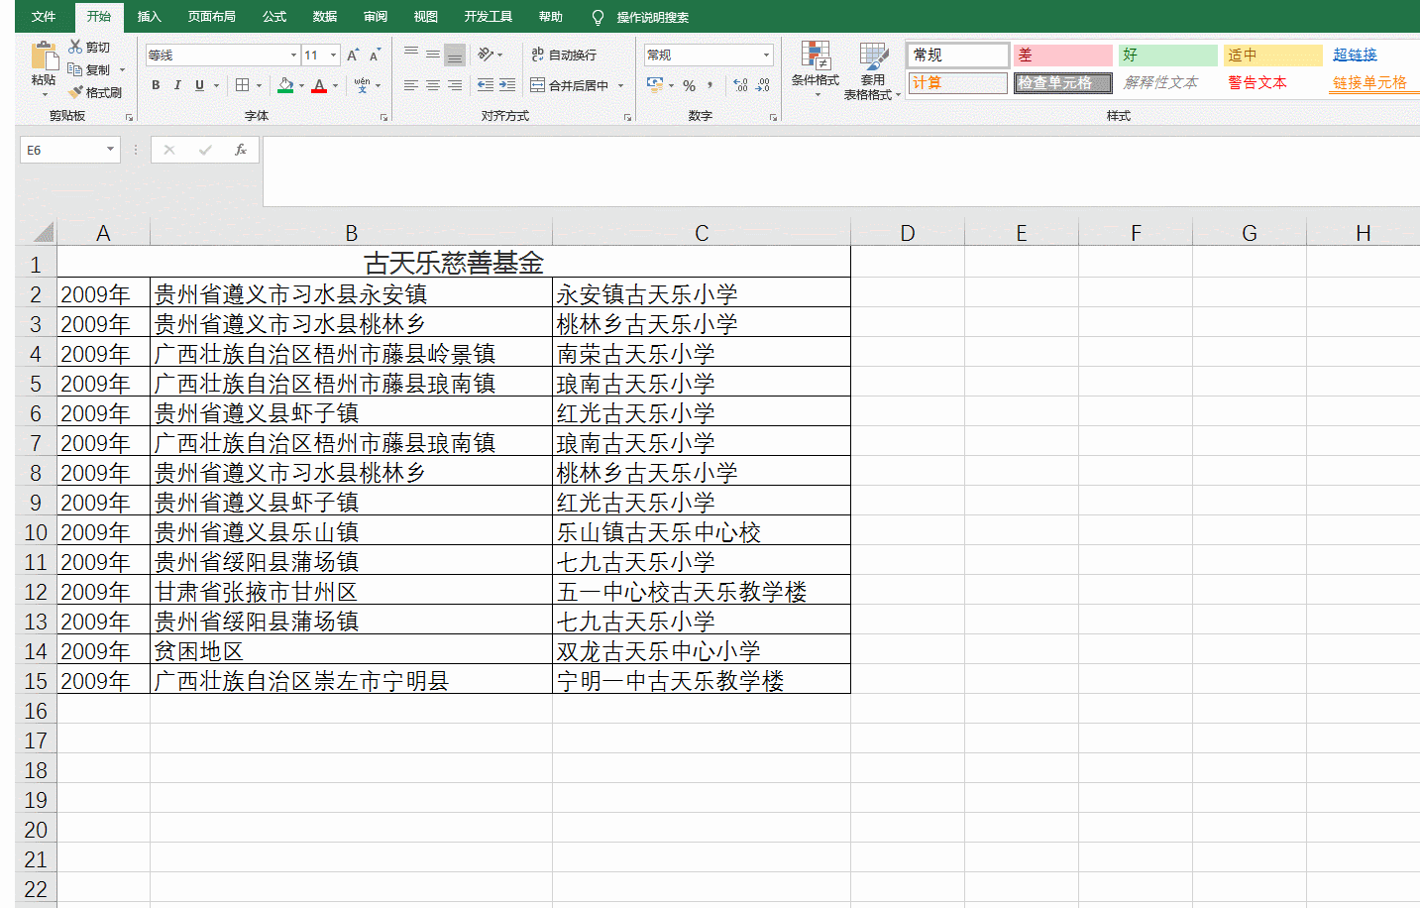The height and width of the screenshot is (908, 1420).
Task: Decrease font size with the smaller A
Action: click(x=375, y=56)
